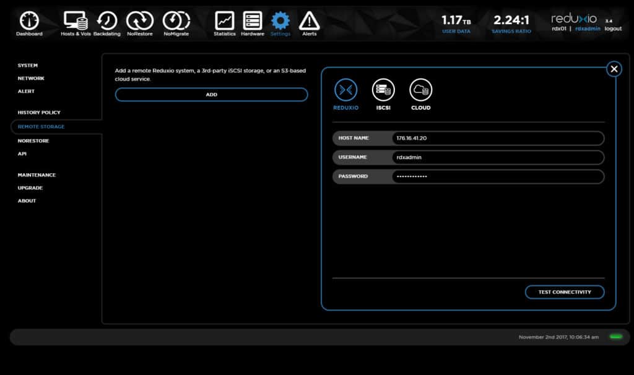Open NoRestore settings in sidebar
Image resolution: width=634 pixels, height=375 pixels.
pyautogui.click(x=33, y=140)
